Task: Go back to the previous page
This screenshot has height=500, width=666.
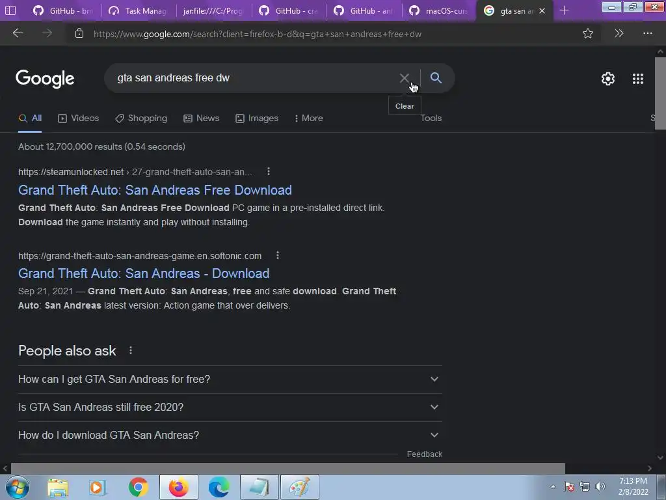Action: 18,33
